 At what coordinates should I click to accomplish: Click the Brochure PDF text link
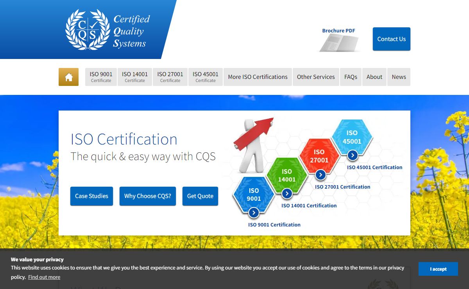[338, 30]
